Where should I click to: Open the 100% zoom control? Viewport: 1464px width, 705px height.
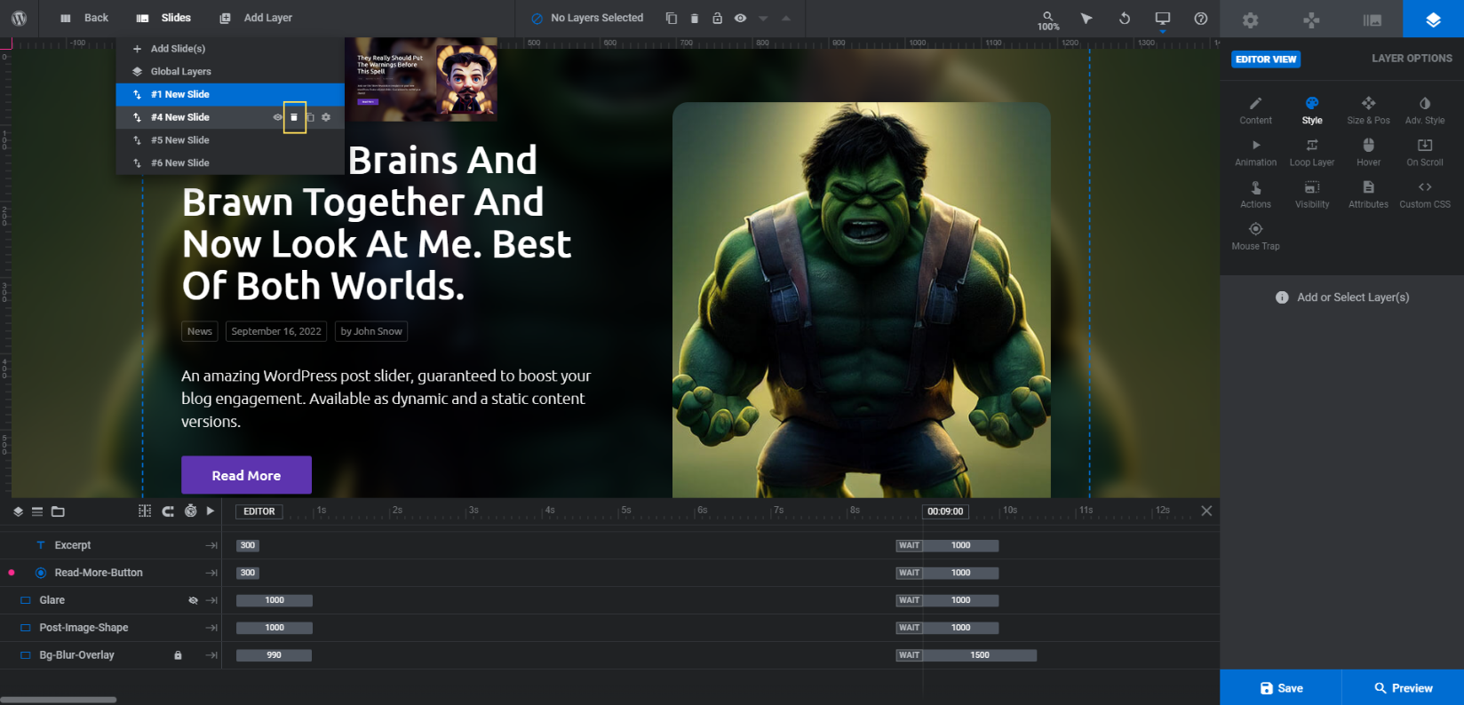point(1048,20)
